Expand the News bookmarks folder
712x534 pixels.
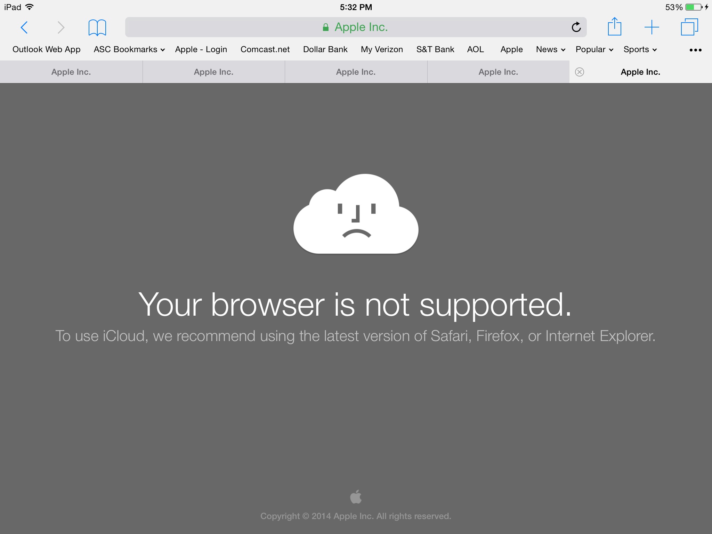(550, 49)
